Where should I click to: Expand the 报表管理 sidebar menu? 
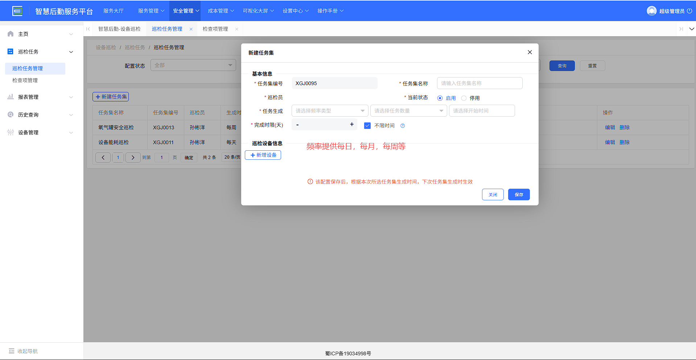point(71,97)
